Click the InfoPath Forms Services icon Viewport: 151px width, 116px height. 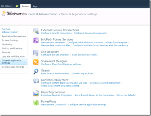[x=36, y=40]
